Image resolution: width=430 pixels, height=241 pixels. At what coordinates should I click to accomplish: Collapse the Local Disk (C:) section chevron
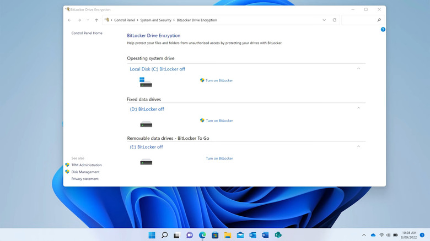click(x=358, y=69)
